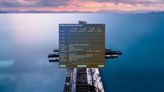Click the CPU Stepping value field
This screenshot has width=164, height=92.
pos(86,46)
